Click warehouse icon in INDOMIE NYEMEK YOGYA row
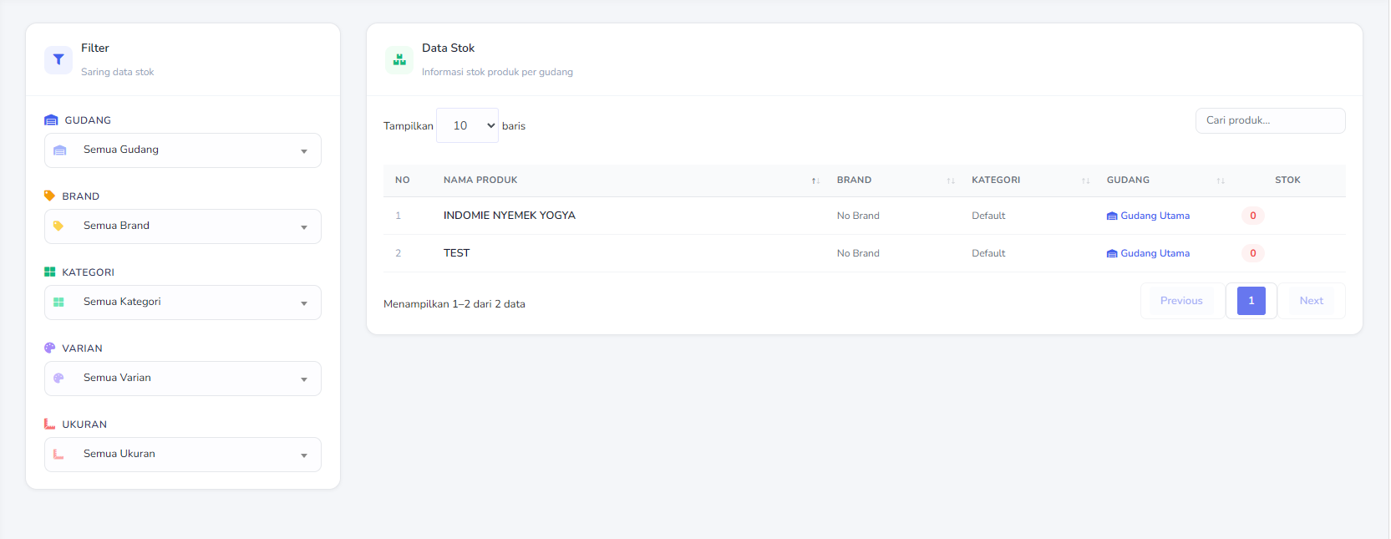The width and height of the screenshot is (1391, 539). click(1112, 216)
